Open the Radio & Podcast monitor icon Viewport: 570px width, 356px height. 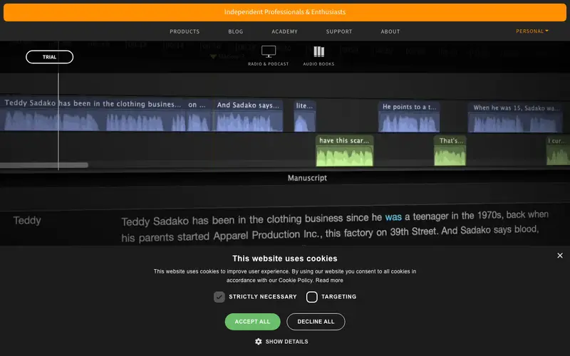(x=269, y=52)
